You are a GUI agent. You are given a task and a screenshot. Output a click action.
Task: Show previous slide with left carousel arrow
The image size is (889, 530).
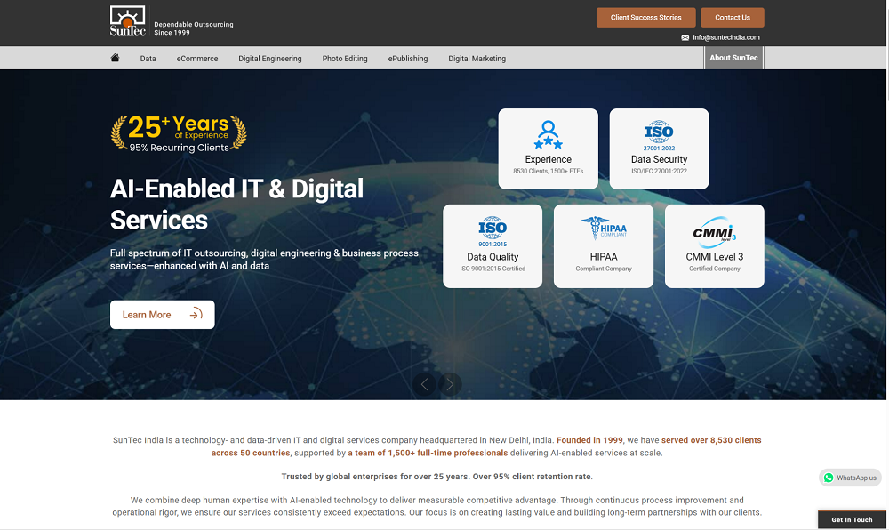click(x=425, y=384)
